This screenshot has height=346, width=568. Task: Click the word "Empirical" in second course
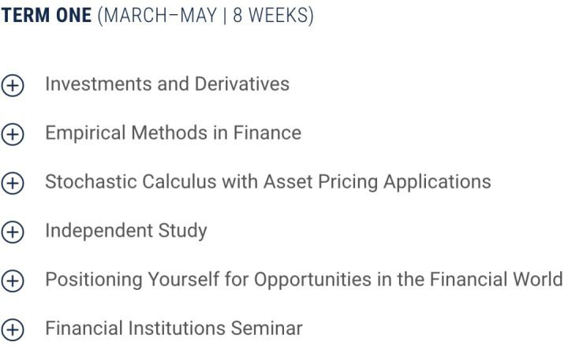[x=82, y=133]
